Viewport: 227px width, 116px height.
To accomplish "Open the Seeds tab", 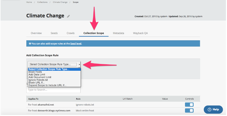I will click(54, 33).
